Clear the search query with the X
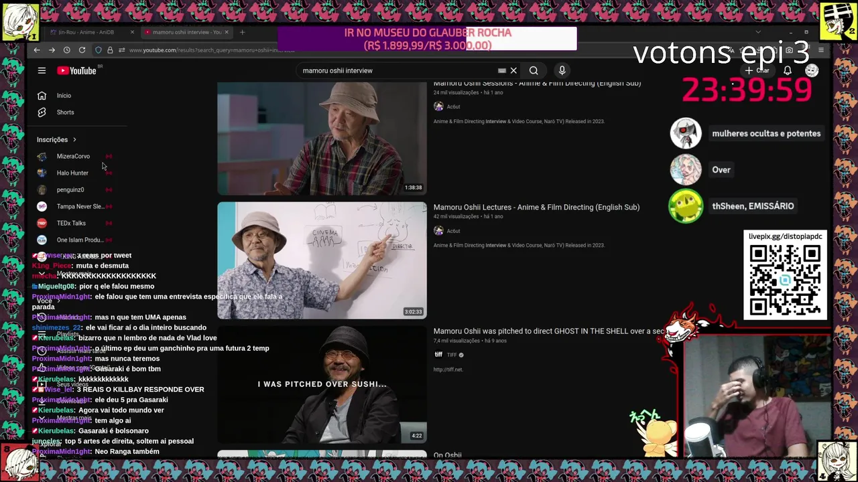 [513, 70]
